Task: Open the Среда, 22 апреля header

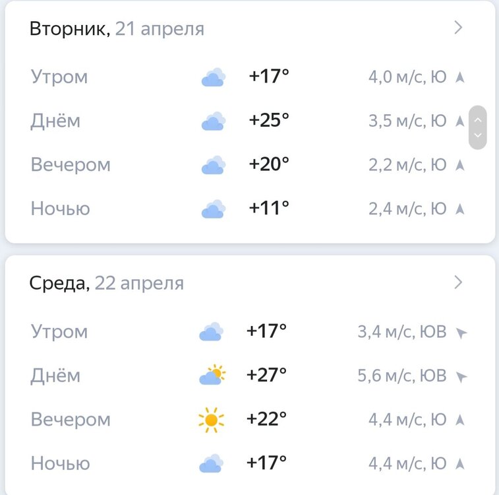Action: pos(107,283)
